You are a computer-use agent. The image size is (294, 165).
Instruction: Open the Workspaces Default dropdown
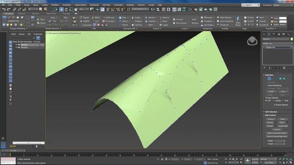click(283, 5)
